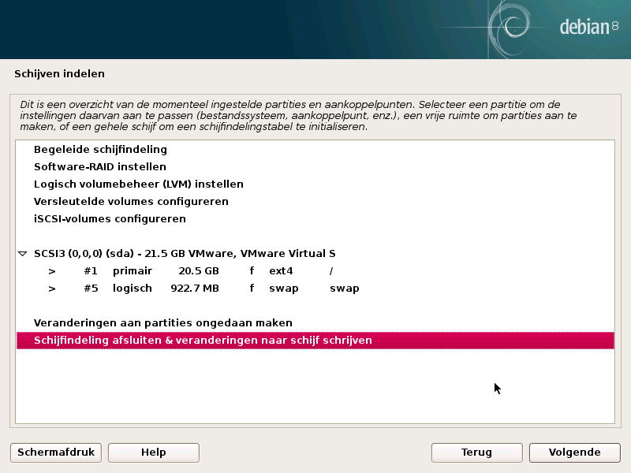
Task: Click the arrow beside partition #1 primair
Action: point(52,271)
